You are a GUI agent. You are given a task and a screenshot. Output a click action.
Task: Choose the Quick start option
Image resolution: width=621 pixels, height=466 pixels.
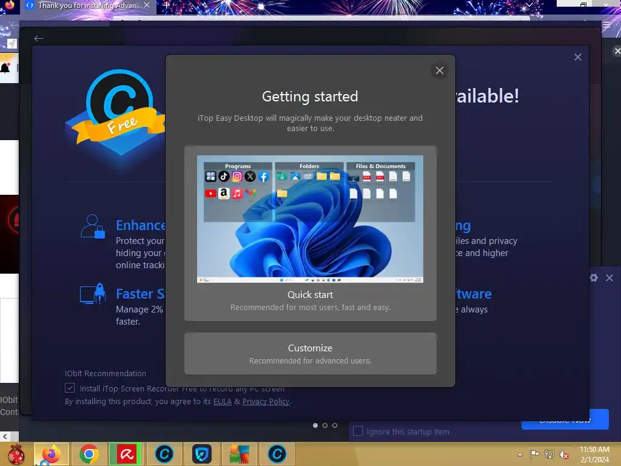(x=310, y=234)
